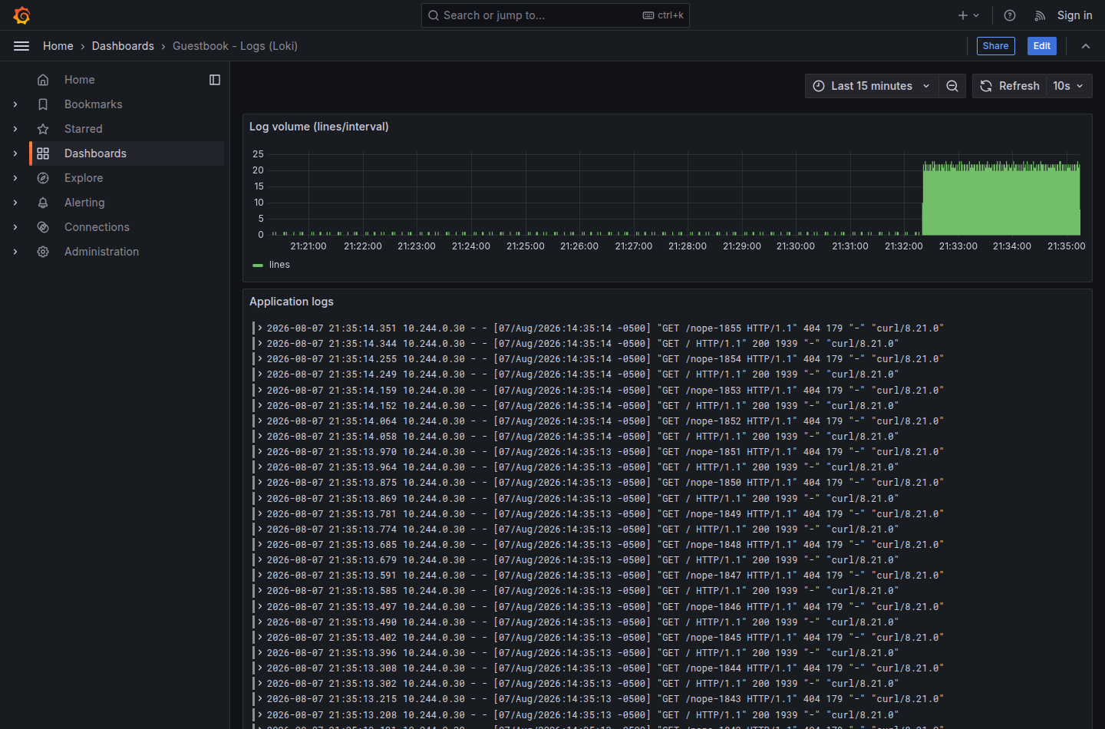1105x729 pixels.
Task: Go to Home breadcrumb
Action: pos(58,46)
